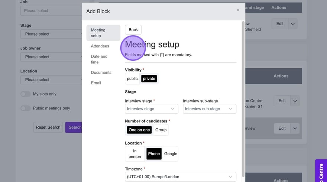This screenshot has height=182, width=327.
Task: Select In person location
Action: point(135,154)
